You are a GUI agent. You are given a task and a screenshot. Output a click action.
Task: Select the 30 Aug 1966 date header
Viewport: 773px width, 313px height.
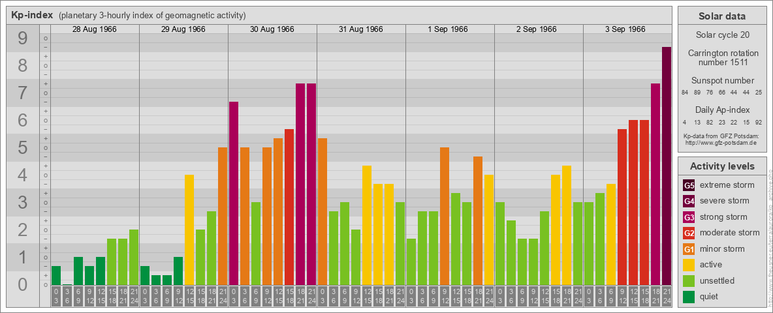(x=272, y=29)
